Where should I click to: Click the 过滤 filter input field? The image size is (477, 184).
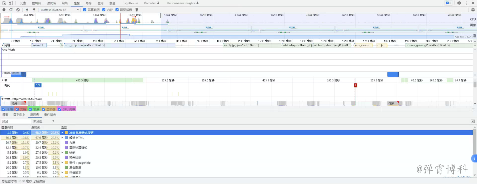click(16, 121)
